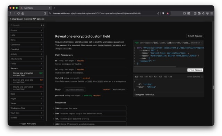Select the 403 response tab
The image size is (222, 136).
tap(151, 77)
